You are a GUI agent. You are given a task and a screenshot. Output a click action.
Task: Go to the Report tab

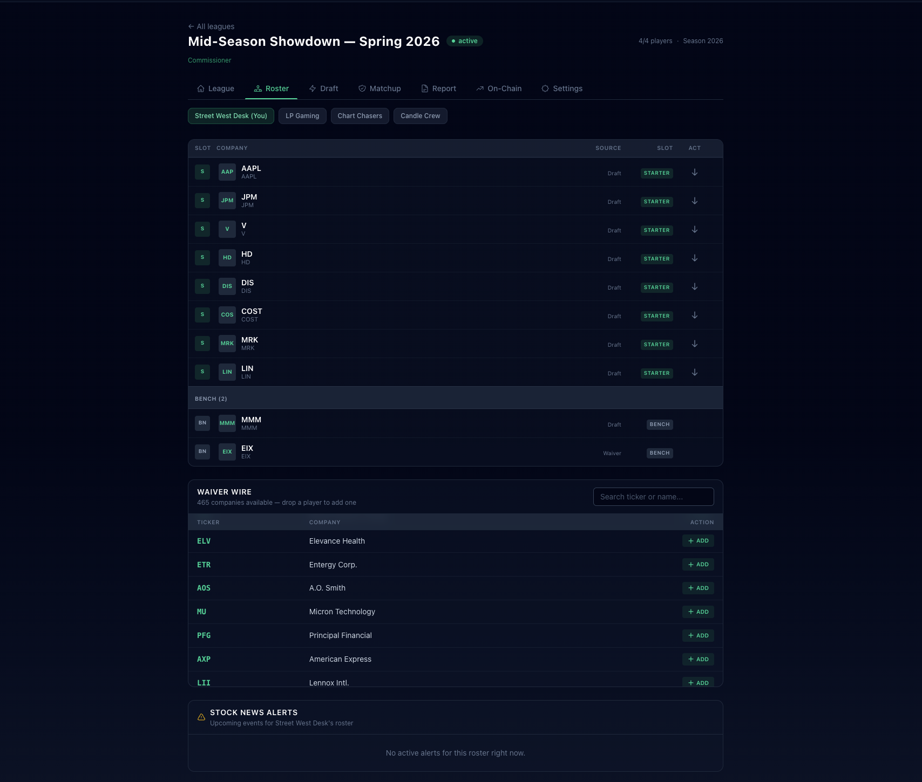pos(439,88)
